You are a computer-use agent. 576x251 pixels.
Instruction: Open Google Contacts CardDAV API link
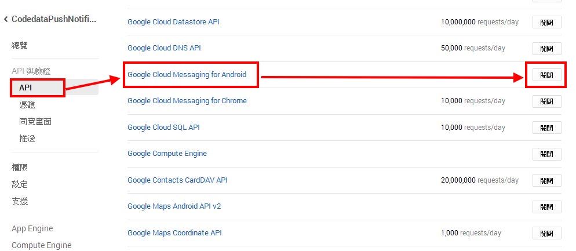pyautogui.click(x=177, y=180)
